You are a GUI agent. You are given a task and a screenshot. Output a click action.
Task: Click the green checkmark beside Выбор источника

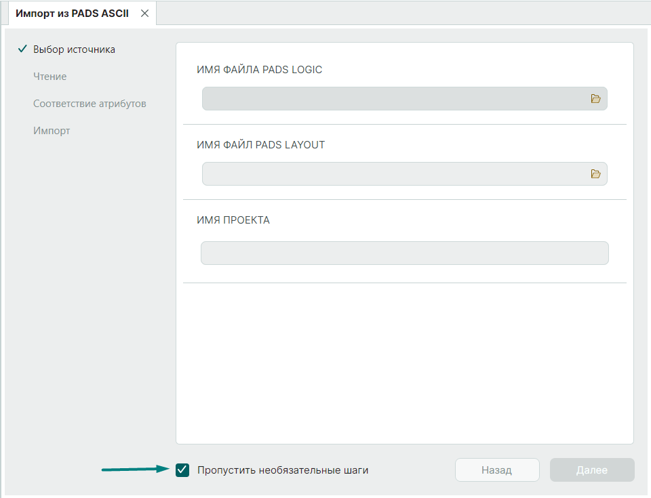22,49
